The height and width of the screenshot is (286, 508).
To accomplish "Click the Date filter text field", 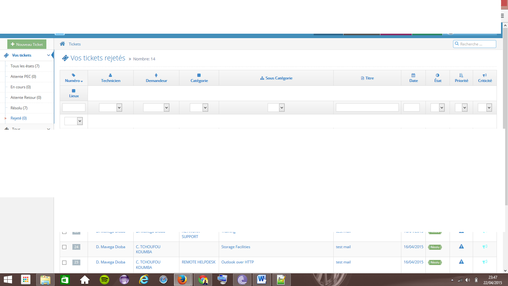I will (411, 107).
